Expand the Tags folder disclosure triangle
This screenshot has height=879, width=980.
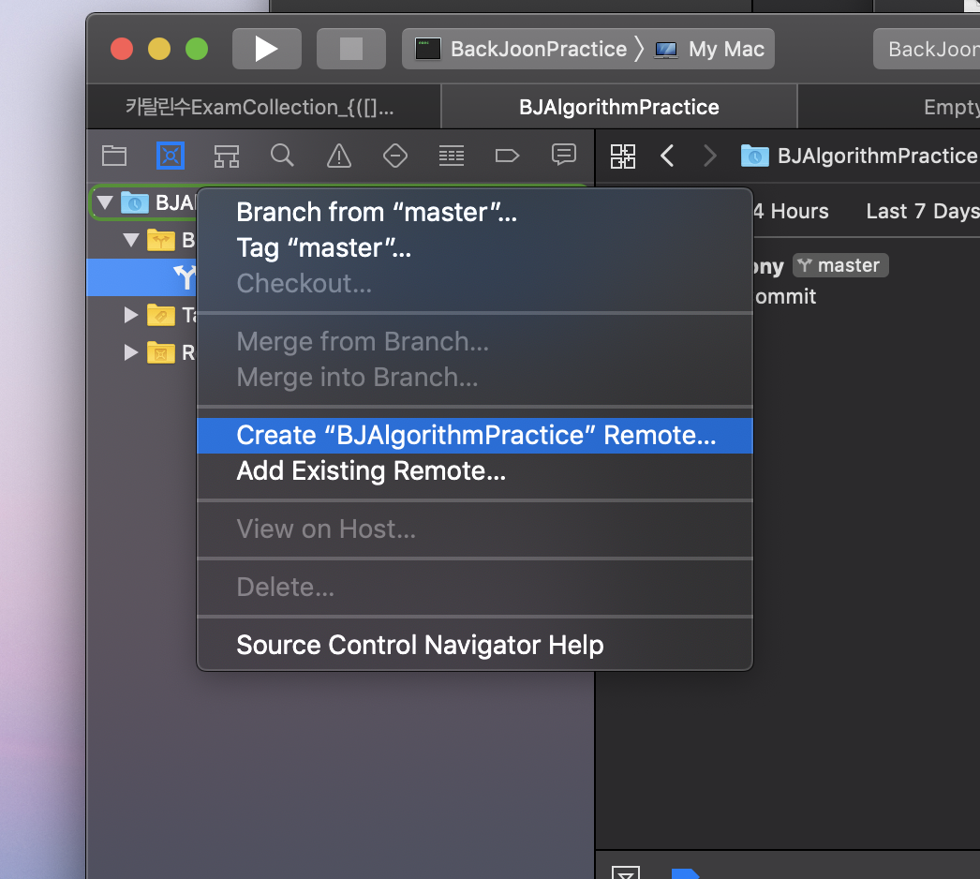130,315
